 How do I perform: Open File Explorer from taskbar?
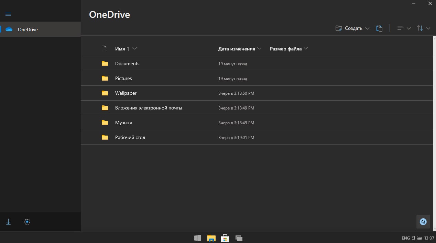point(211,238)
